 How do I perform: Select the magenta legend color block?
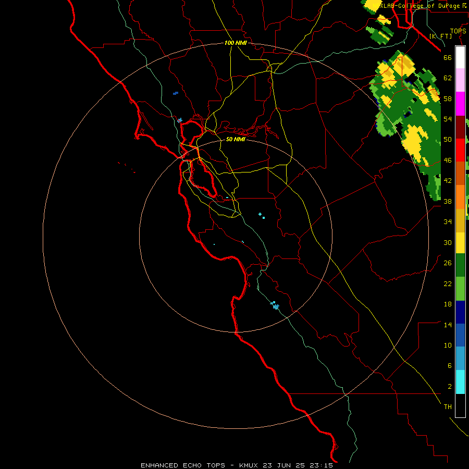click(x=460, y=104)
